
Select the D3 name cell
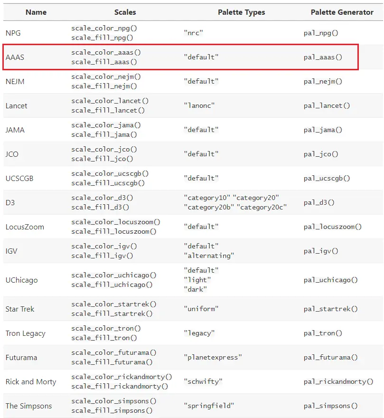click(10, 203)
